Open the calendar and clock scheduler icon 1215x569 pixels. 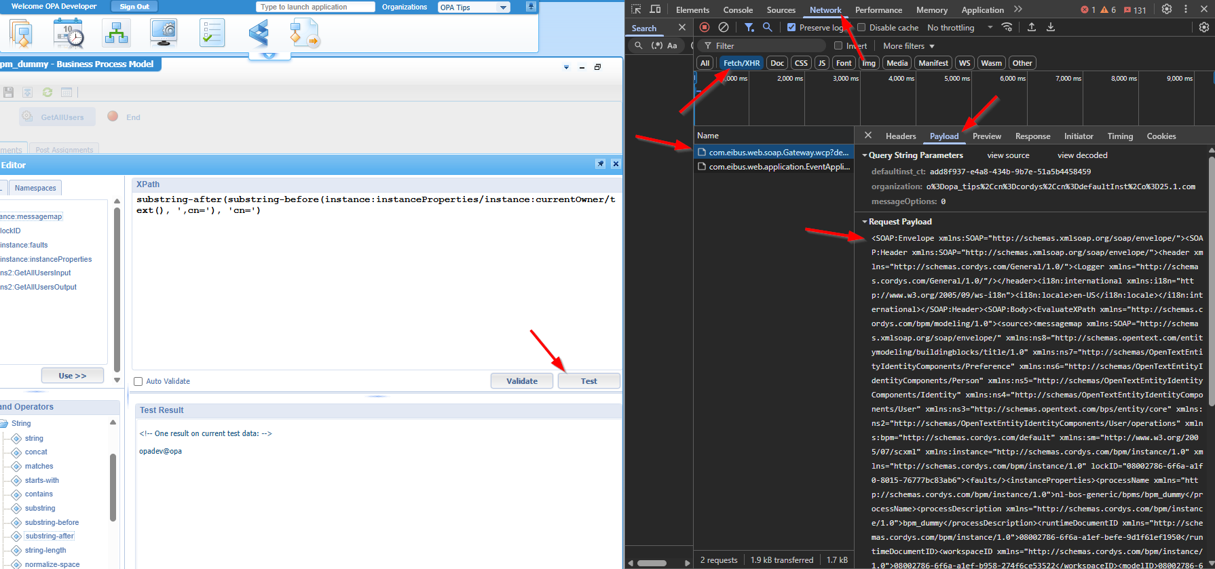pos(69,33)
